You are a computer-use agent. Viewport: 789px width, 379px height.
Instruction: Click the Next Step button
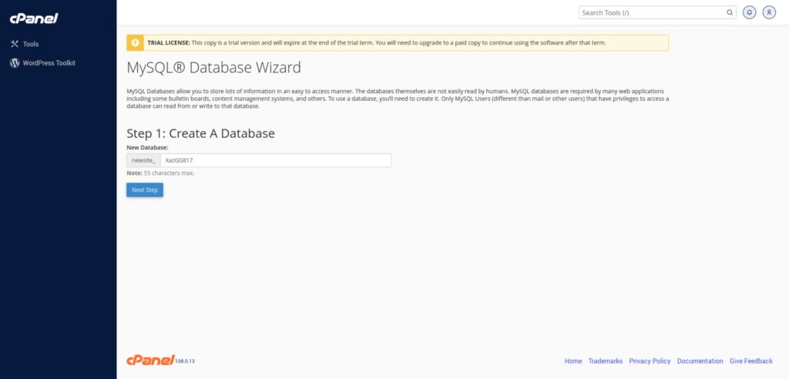(145, 189)
